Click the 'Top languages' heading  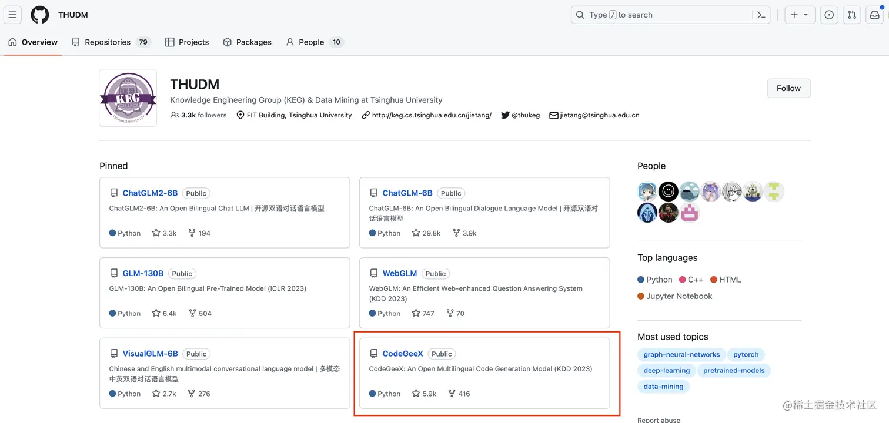coord(667,258)
